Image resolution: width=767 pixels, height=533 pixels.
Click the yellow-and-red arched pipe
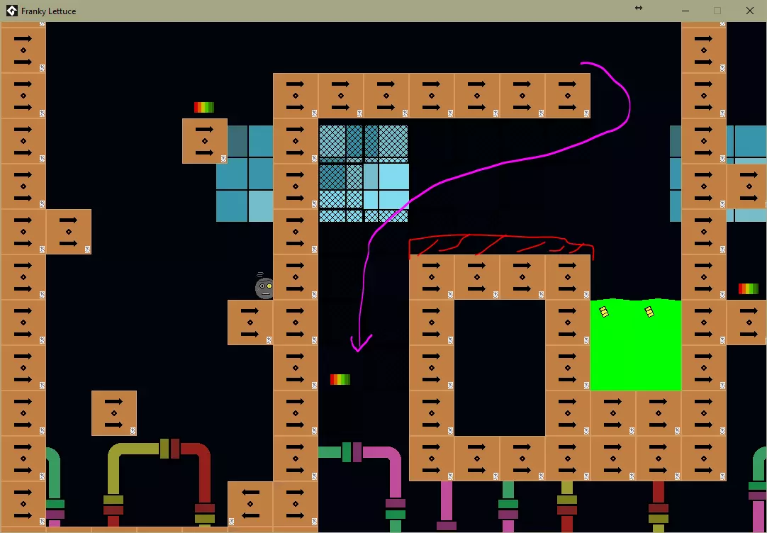pos(159,484)
